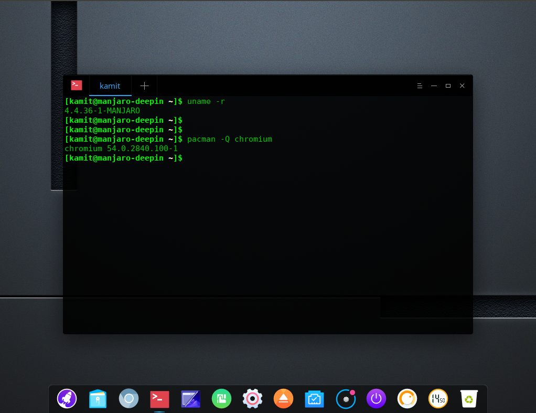This screenshot has width=536, height=413.
Task: Click the green package icon in the dock
Action: point(221,399)
